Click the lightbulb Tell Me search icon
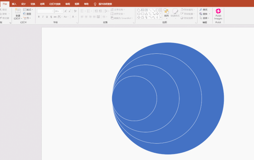Screen dimensions: 254x160 click(x=95, y=4)
